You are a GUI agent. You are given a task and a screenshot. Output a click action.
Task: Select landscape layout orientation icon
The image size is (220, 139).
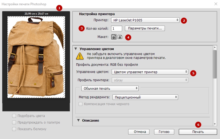tap(120, 37)
